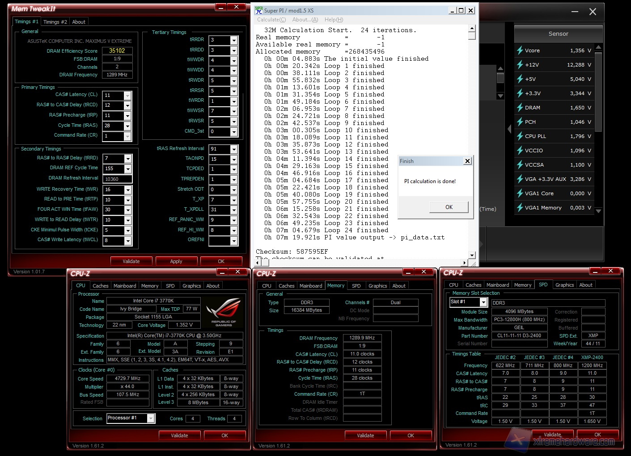Open the Memory Slot Selection dropdown

coord(483,302)
